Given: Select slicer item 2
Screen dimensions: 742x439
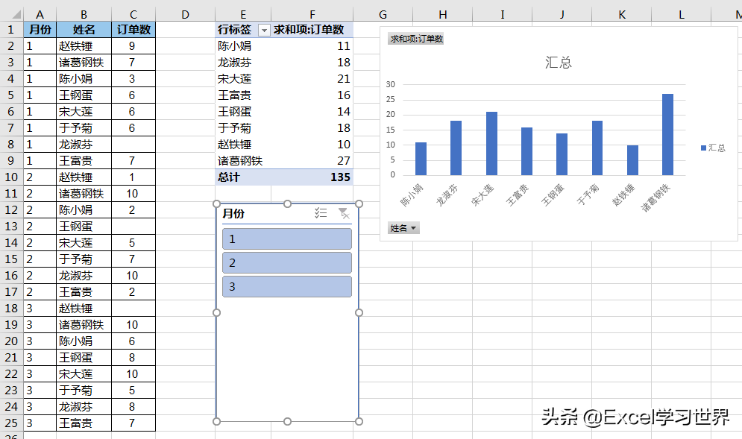Looking at the screenshot, I should point(287,262).
